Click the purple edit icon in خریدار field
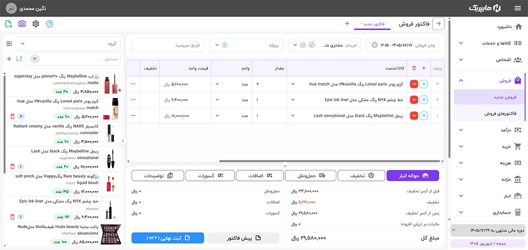Screen dimensions: 528x250 point(312,45)
